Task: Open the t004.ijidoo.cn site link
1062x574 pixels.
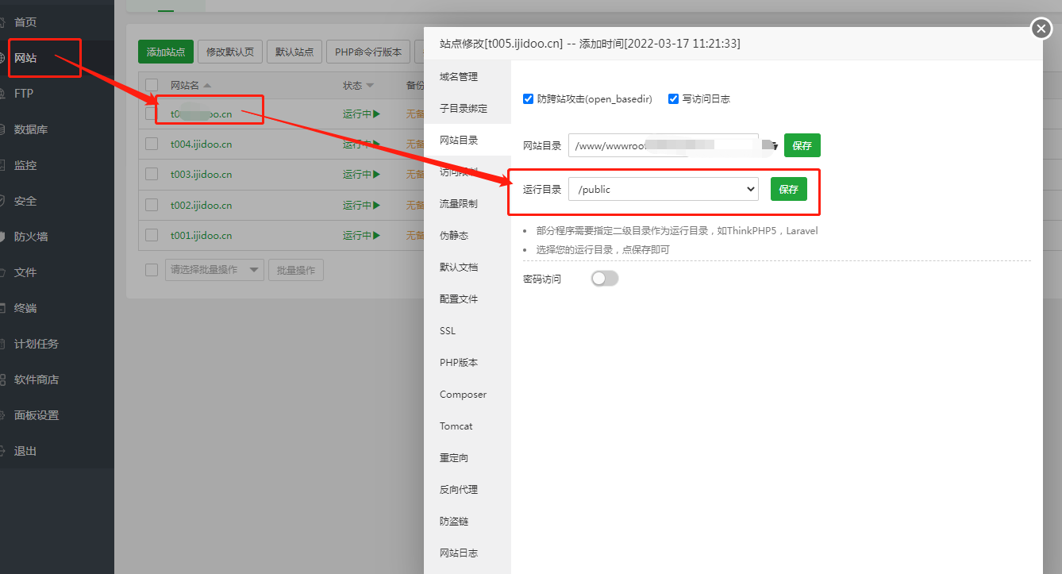Action: (202, 144)
